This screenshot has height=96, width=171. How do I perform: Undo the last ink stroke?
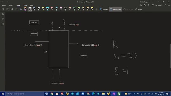pos(3,9)
